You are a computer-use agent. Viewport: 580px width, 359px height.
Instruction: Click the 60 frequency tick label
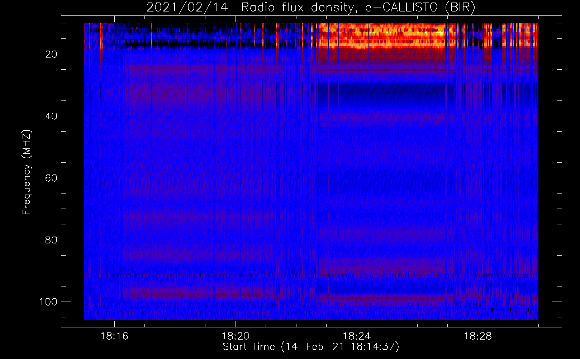click(51, 178)
